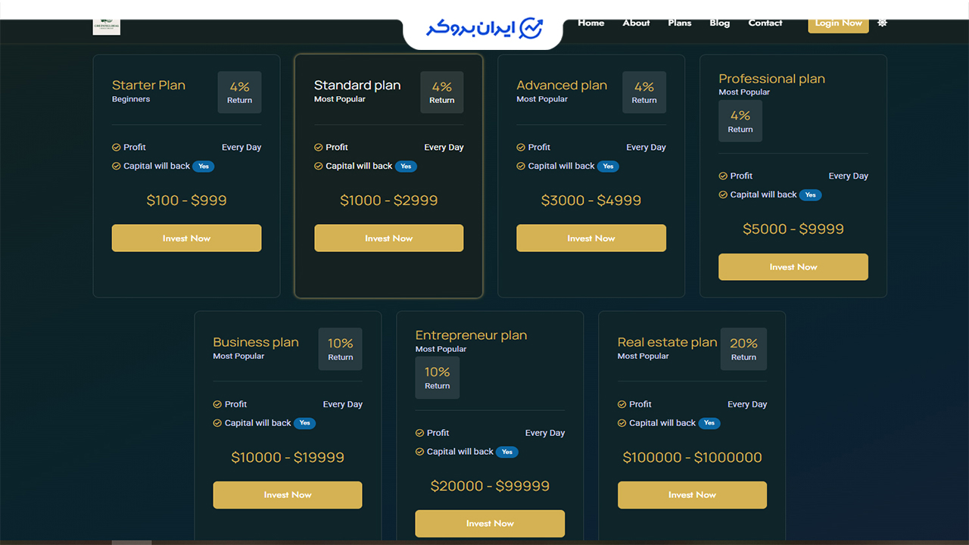This screenshot has height=545, width=969.
Task: Select Invest Now on Professional plan
Action: pos(793,267)
